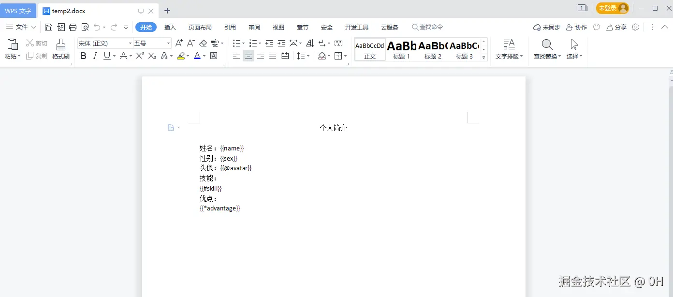Click the 分享 (Share) button

616,27
